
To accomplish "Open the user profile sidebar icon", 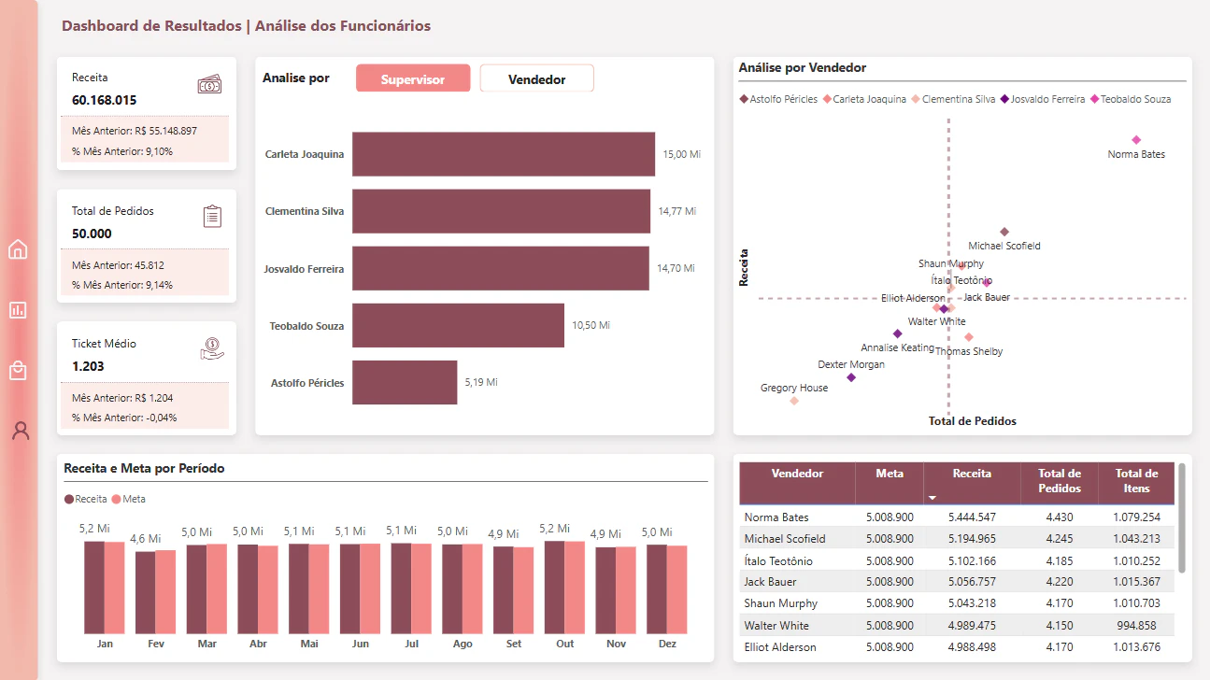I will coord(20,431).
